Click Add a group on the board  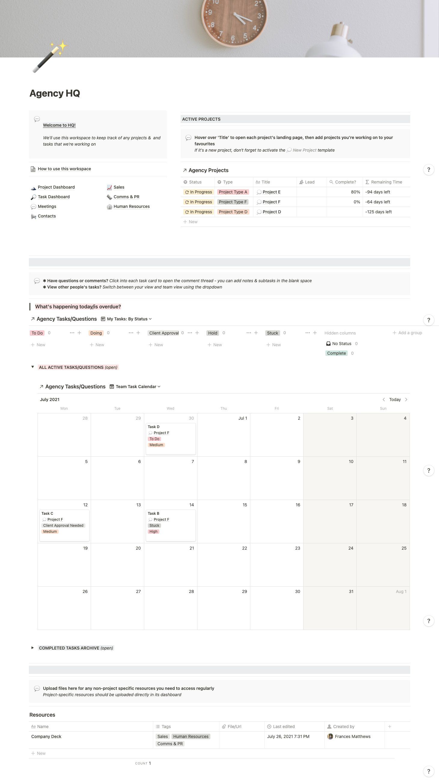click(407, 333)
